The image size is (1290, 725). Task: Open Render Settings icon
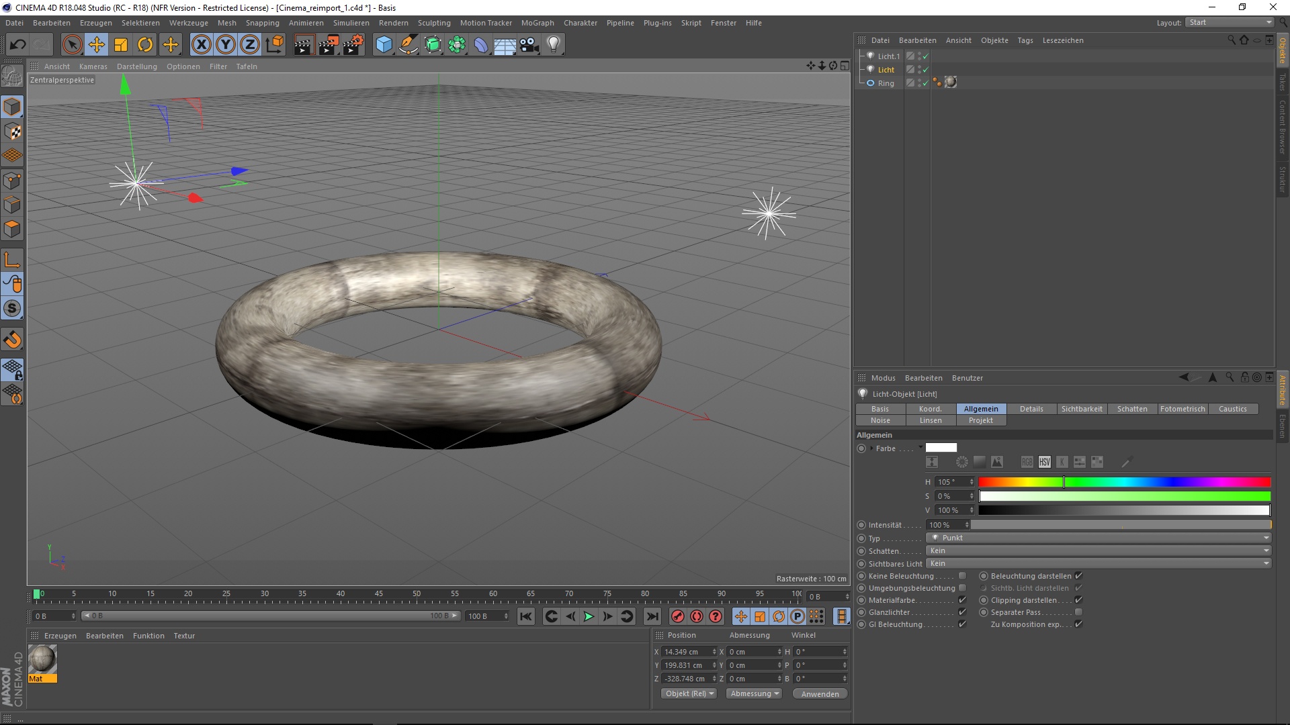tap(353, 45)
